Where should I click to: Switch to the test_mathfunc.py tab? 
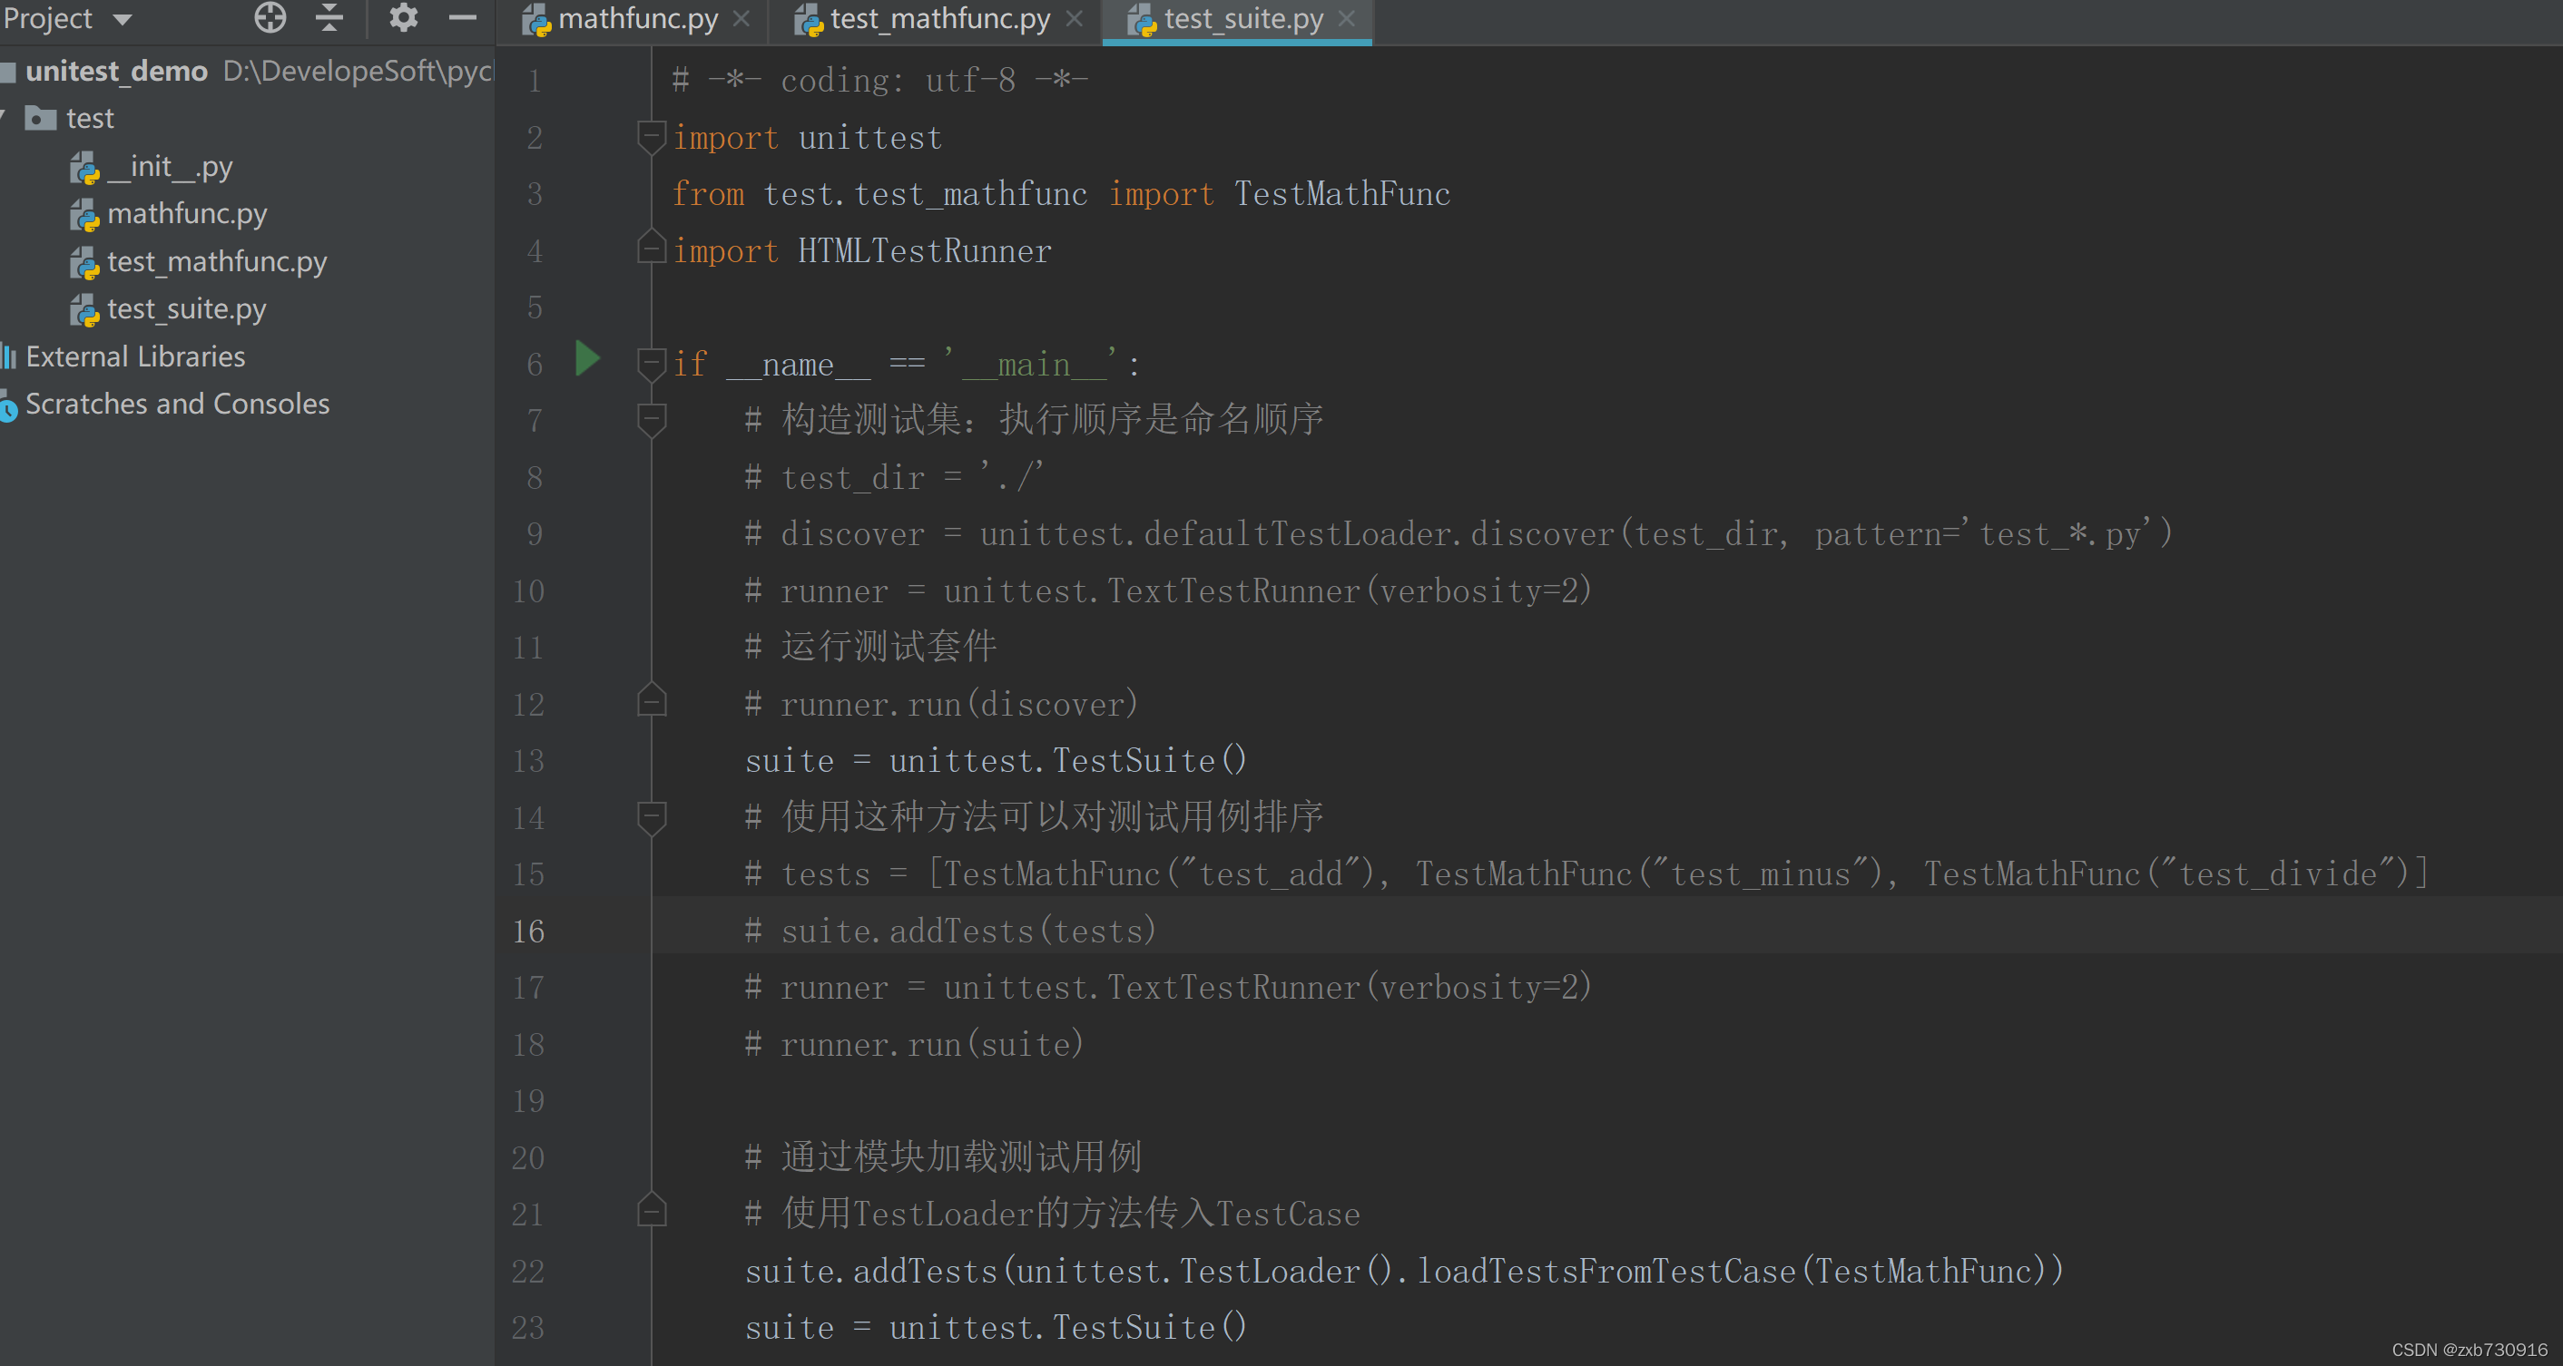coord(938,19)
